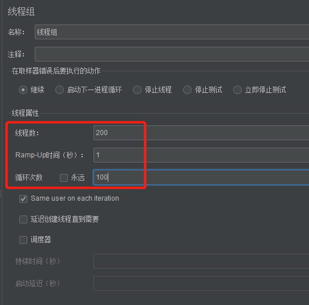This screenshot has height=305, width=309.
Task: Pick the 立即停止测试 radio button
Action: (237, 90)
